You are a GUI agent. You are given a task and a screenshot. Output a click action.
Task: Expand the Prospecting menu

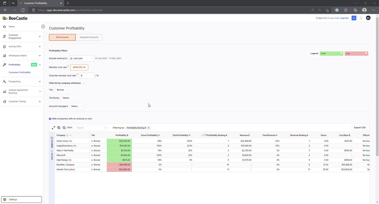click(x=21, y=82)
